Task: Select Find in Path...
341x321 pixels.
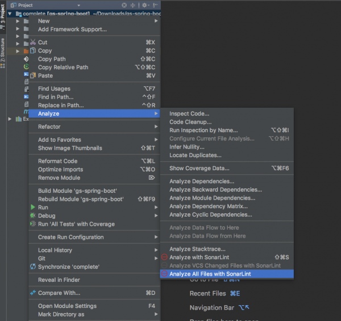Action: (94, 97)
